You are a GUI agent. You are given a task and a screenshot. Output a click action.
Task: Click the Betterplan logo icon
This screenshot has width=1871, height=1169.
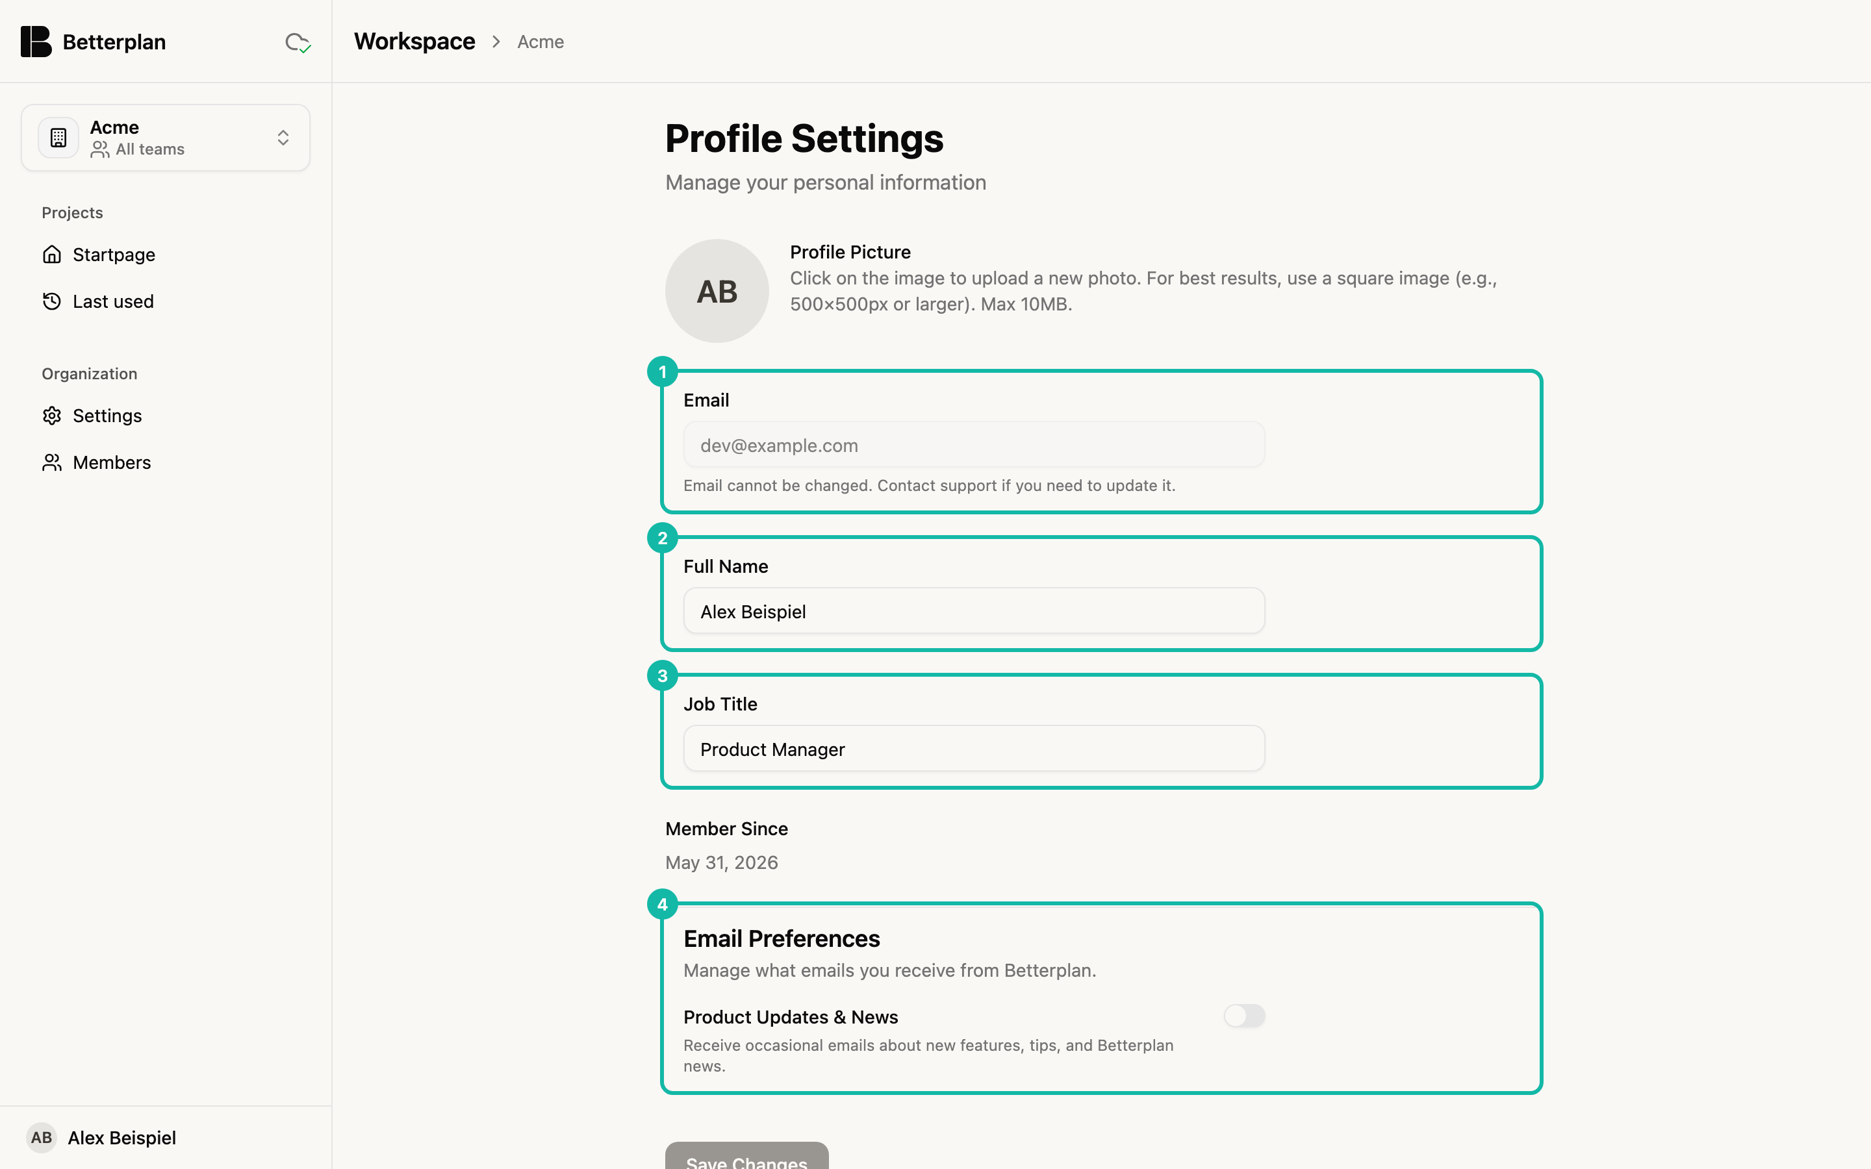point(36,42)
